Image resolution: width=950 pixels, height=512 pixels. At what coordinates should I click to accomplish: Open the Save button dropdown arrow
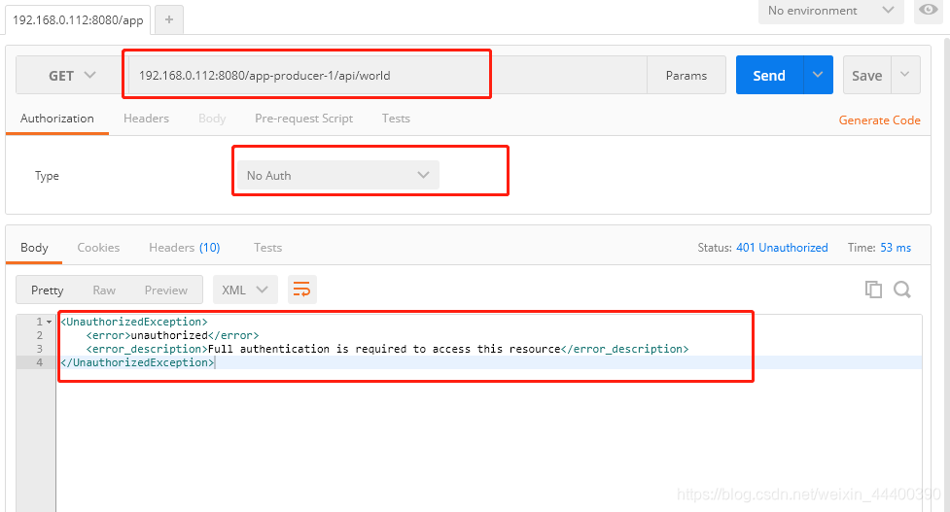click(x=905, y=75)
